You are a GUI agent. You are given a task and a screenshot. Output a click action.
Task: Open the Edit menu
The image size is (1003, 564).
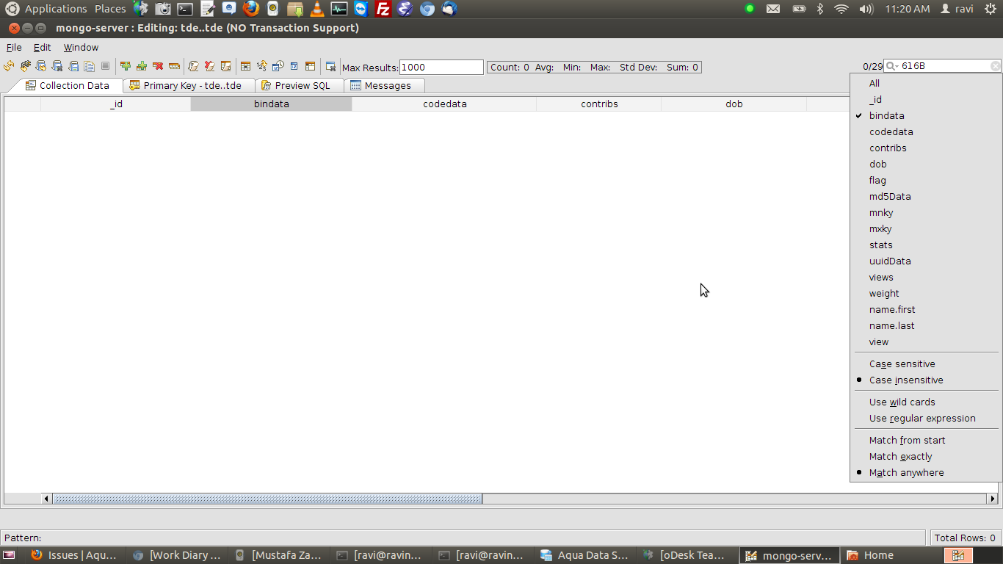pyautogui.click(x=42, y=47)
